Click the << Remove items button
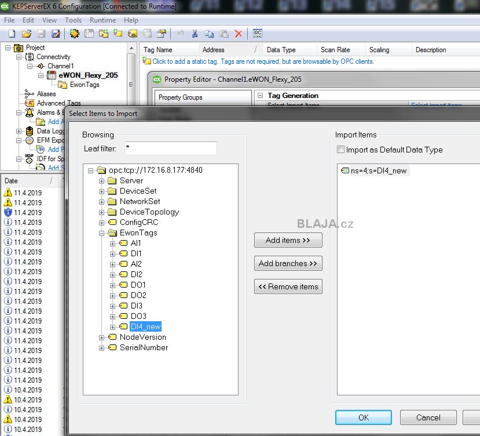Viewport: 480px width, 436px height. pyautogui.click(x=288, y=286)
